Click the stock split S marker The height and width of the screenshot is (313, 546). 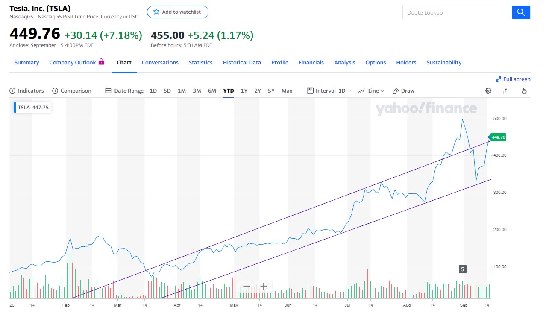pos(462,269)
